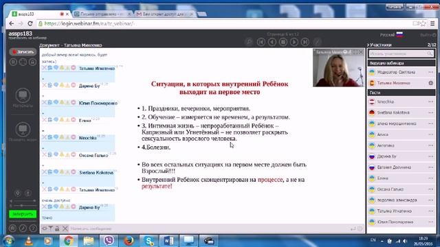Open options menu for Алиса
The width and height of the screenshot is (440, 247).
tap(431, 134)
